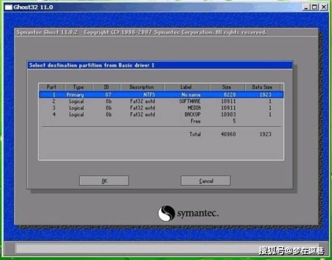Select the BACKUP logical partition row

click(161, 114)
